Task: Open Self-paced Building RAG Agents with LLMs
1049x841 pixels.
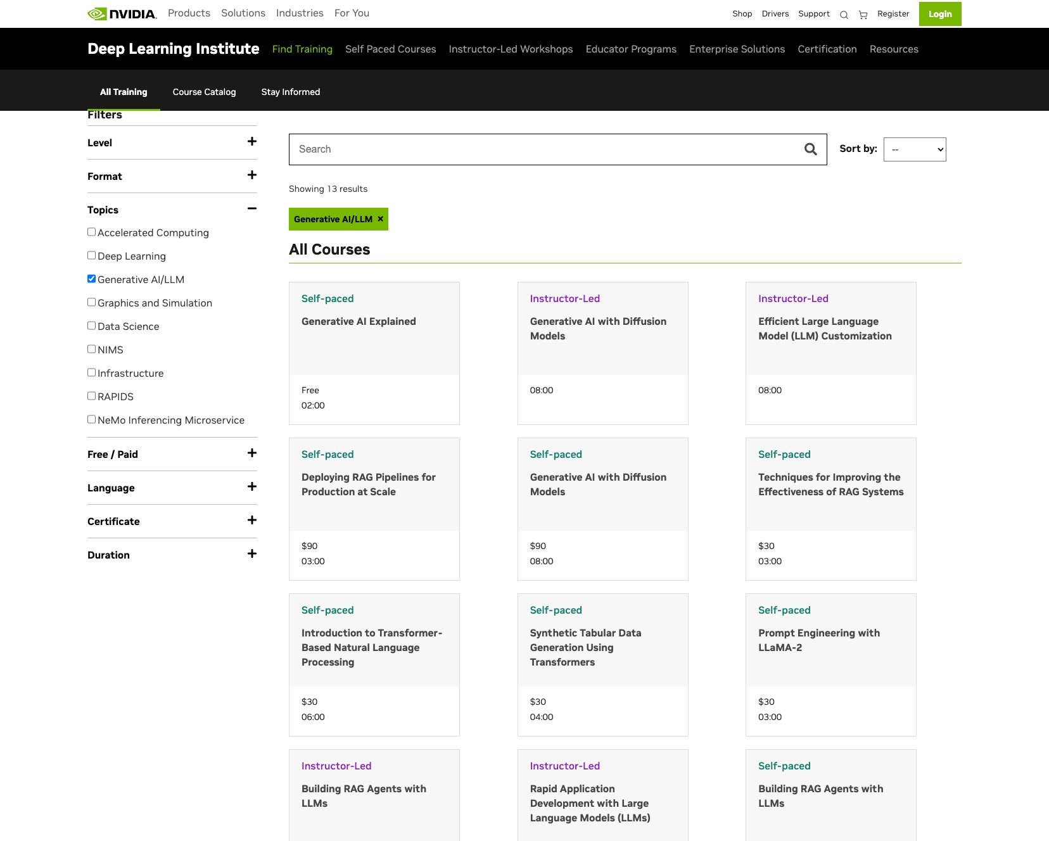Action: click(831, 795)
